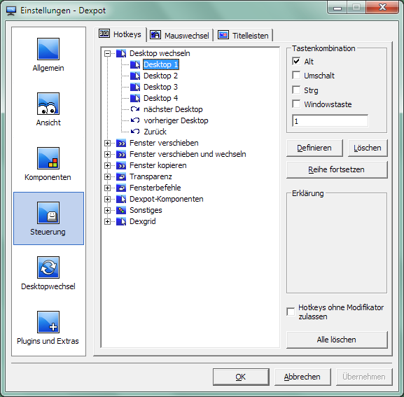Confirm settings with the OK button
The image size is (404, 397).
coord(241,377)
